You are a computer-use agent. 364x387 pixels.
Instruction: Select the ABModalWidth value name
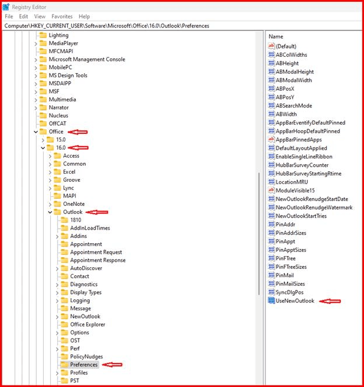(x=294, y=80)
